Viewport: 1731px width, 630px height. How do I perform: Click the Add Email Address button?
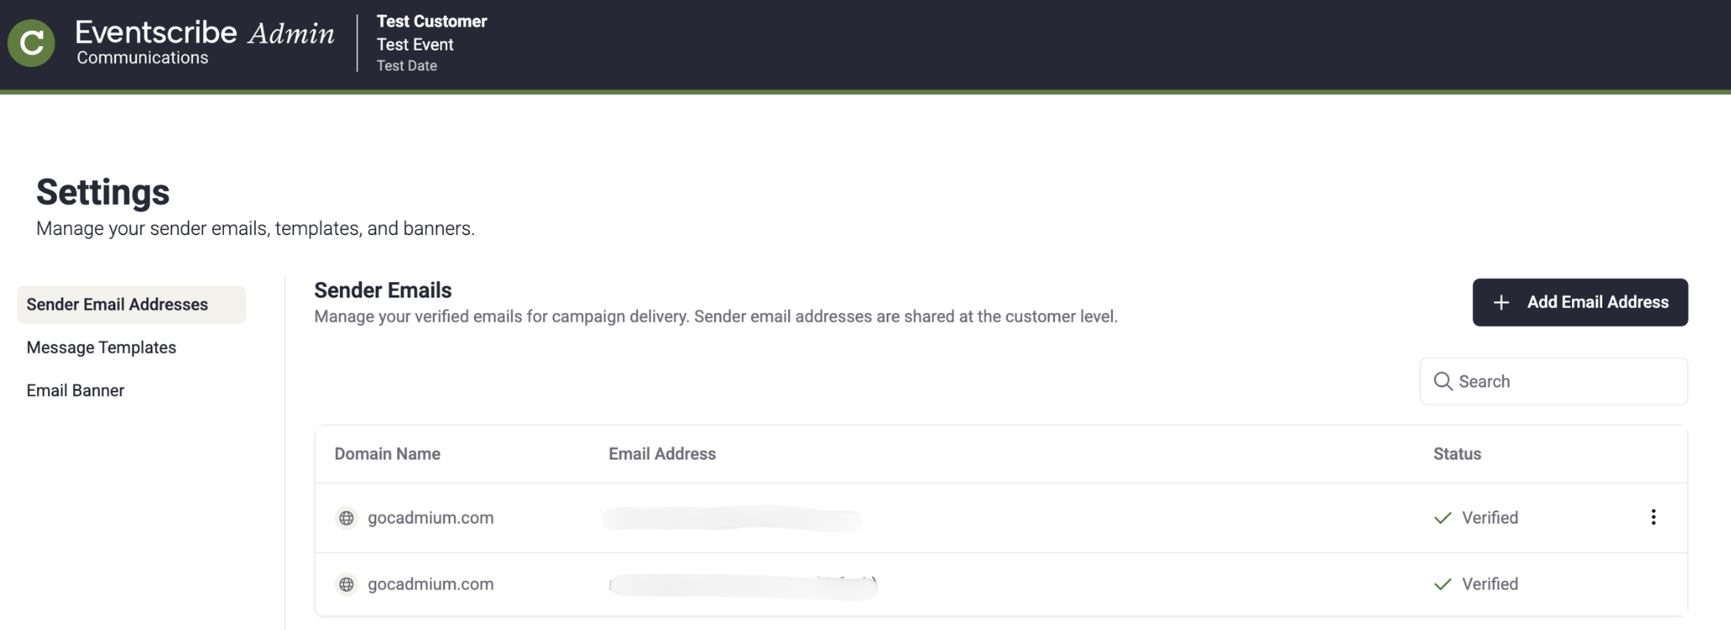[x=1580, y=302]
